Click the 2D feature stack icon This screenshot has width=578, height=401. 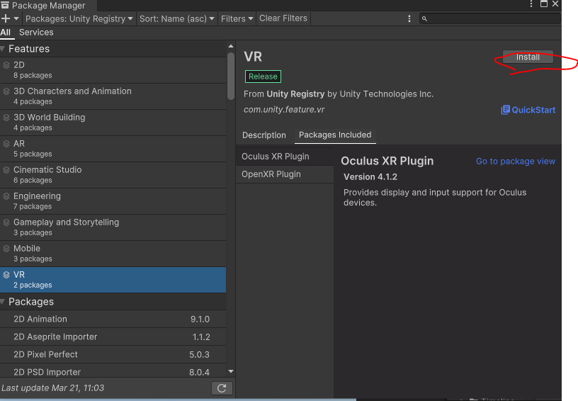pos(6,65)
